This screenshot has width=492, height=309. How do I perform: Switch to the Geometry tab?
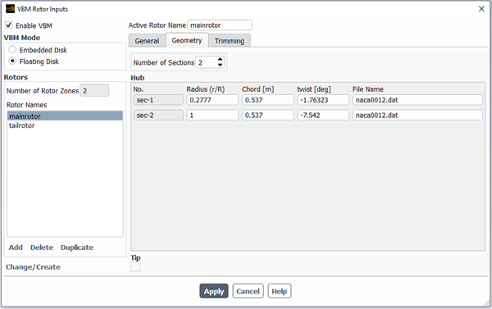187,40
